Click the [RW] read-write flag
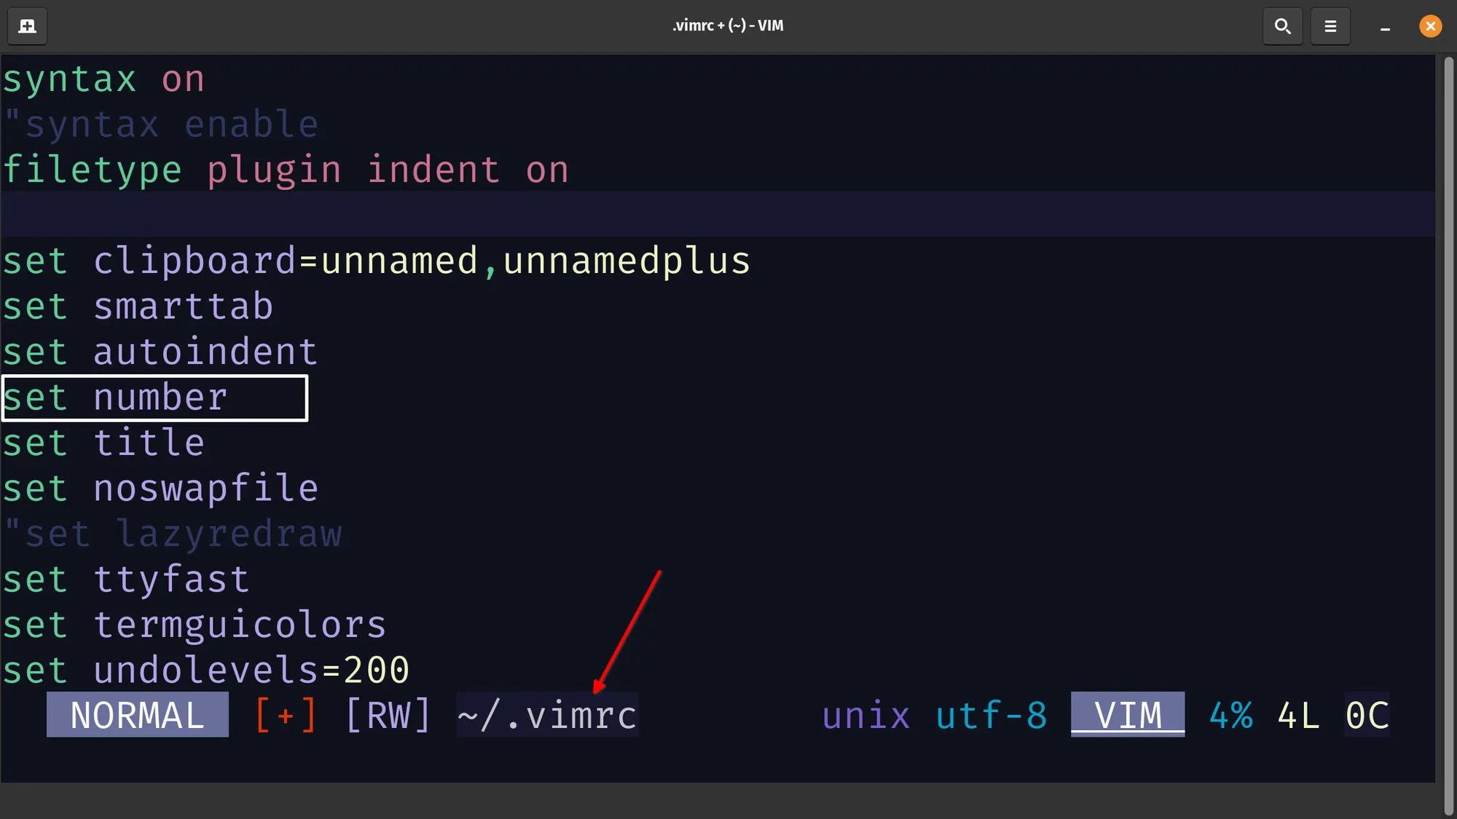This screenshot has width=1457, height=819. 388,715
